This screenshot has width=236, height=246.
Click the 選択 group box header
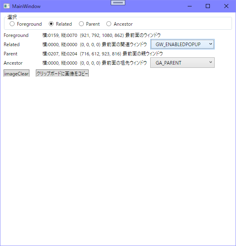12,17
